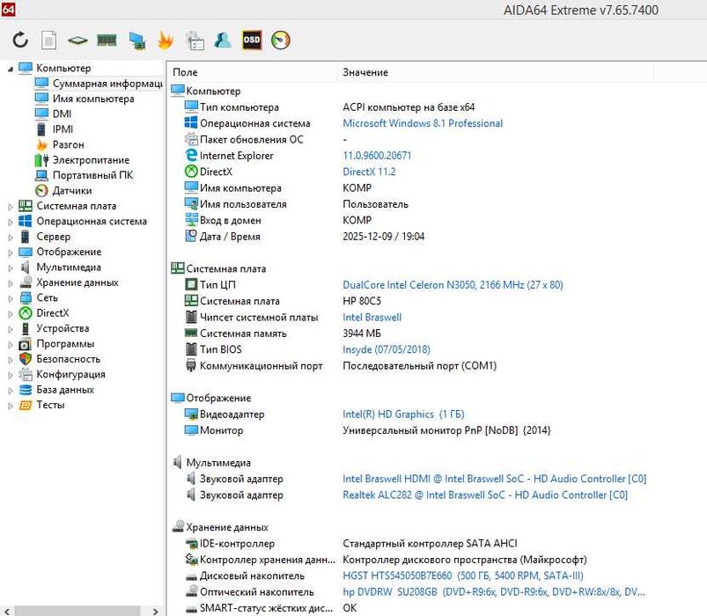Click the user profile toolbar icon
Image resolution: width=707 pixels, height=616 pixels.
coord(223,40)
